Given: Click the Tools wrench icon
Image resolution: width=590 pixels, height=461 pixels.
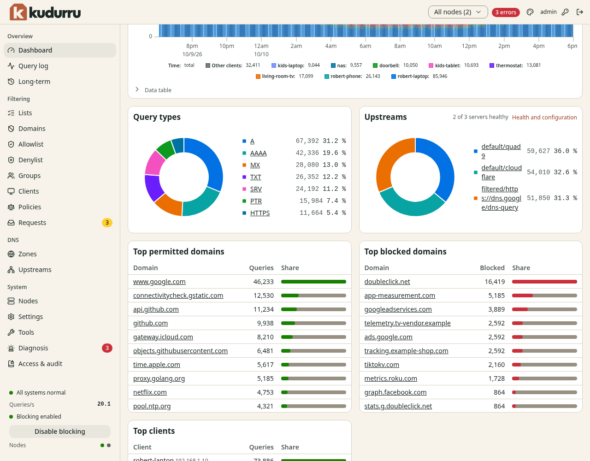Looking at the screenshot, I should pos(11,332).
